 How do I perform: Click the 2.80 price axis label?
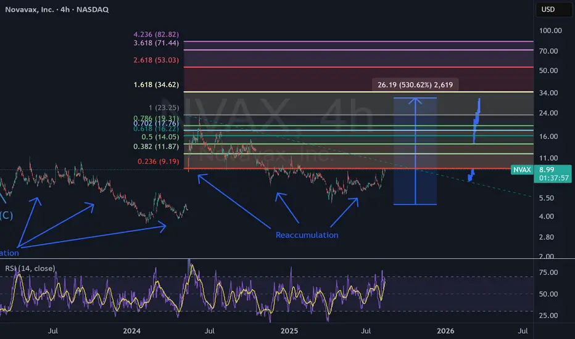coord(547,237)
